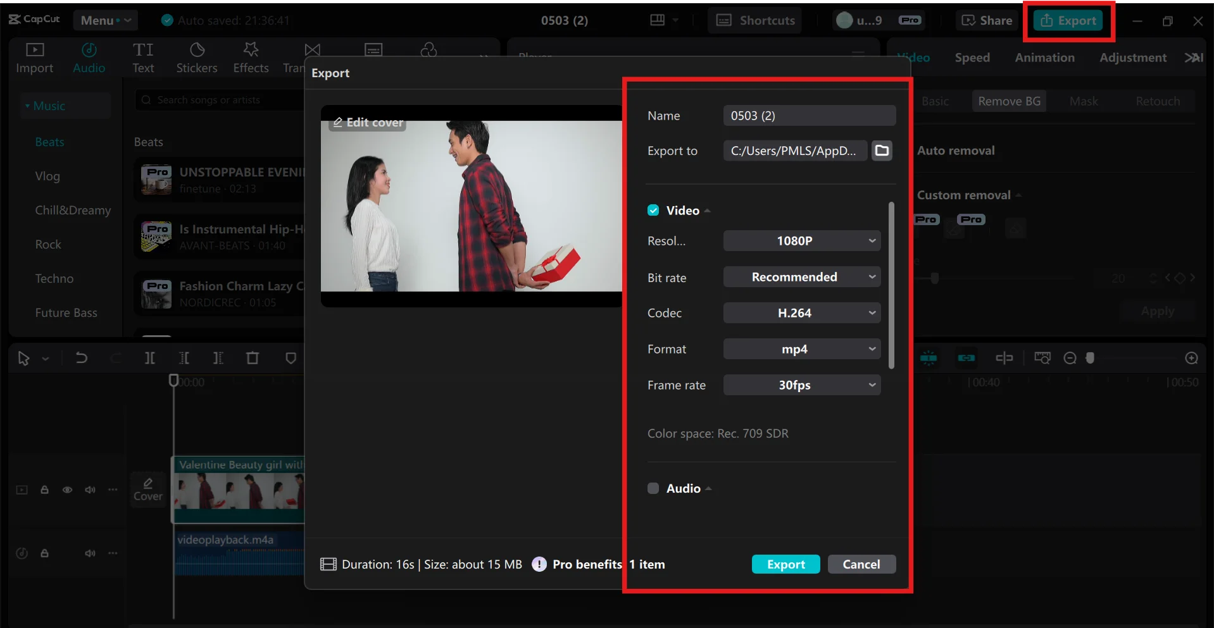
Task: Open the Effects tab
Action: (x=251, y=58)
